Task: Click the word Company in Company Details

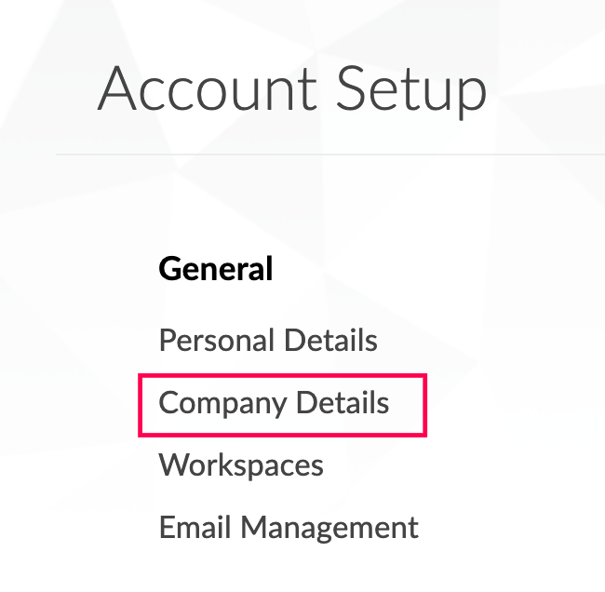Action: (222, 404)
